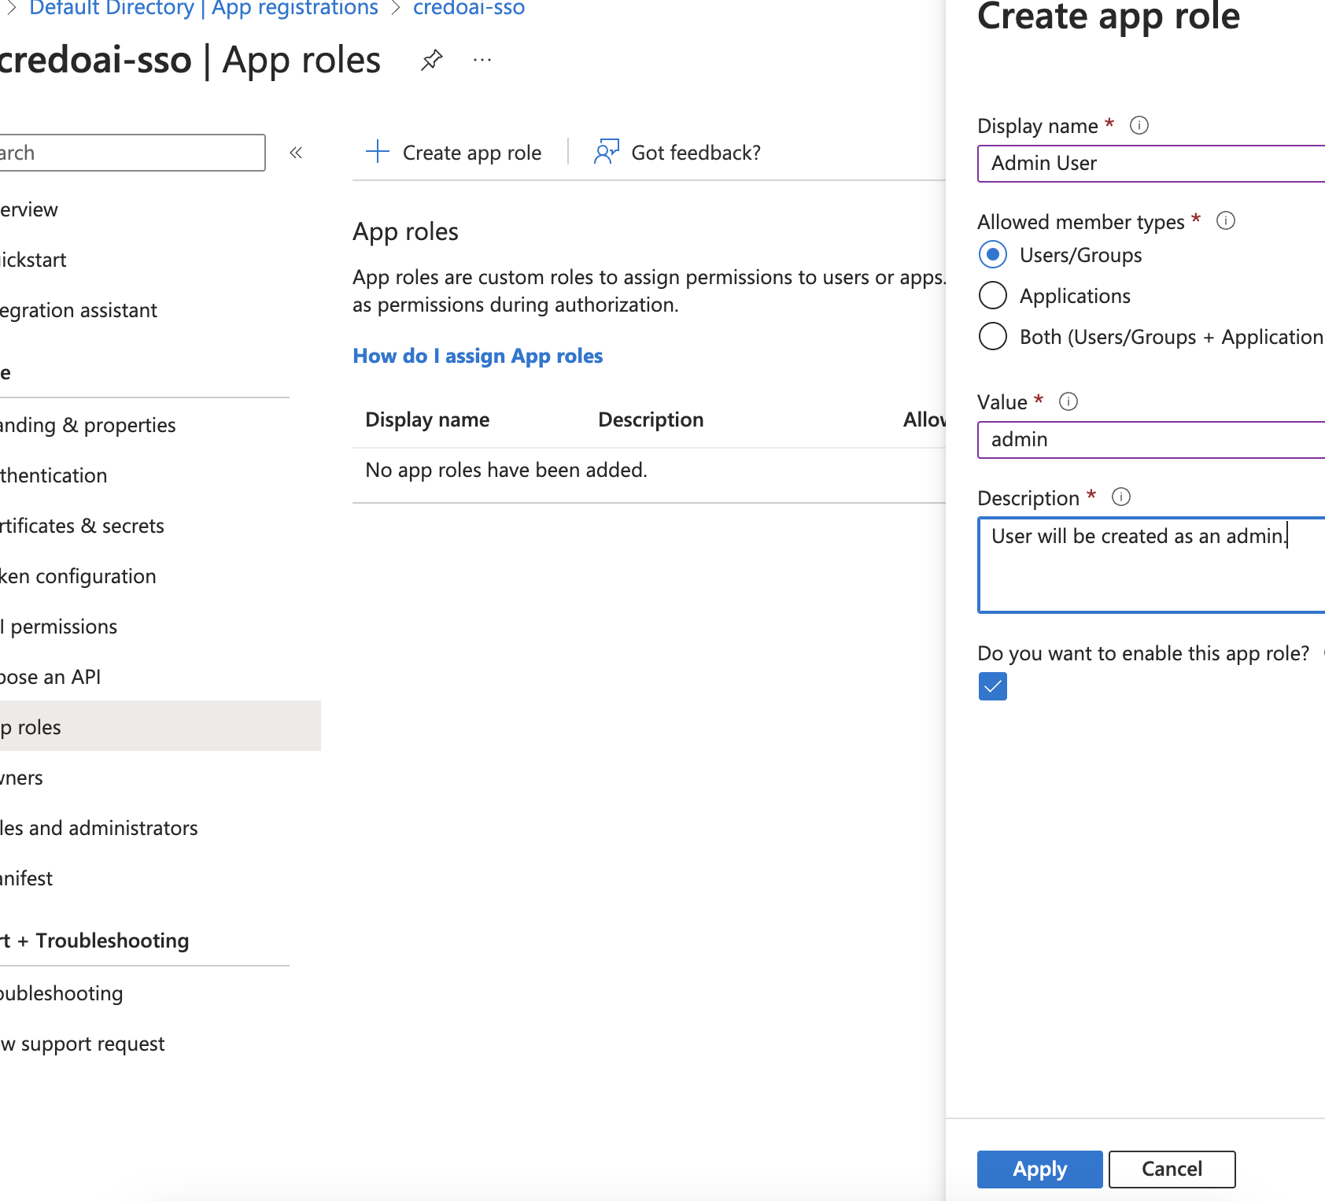Click the plus icon for Create app role
Viewport: 1325px width, 1201px height.
tap(378, 152)
